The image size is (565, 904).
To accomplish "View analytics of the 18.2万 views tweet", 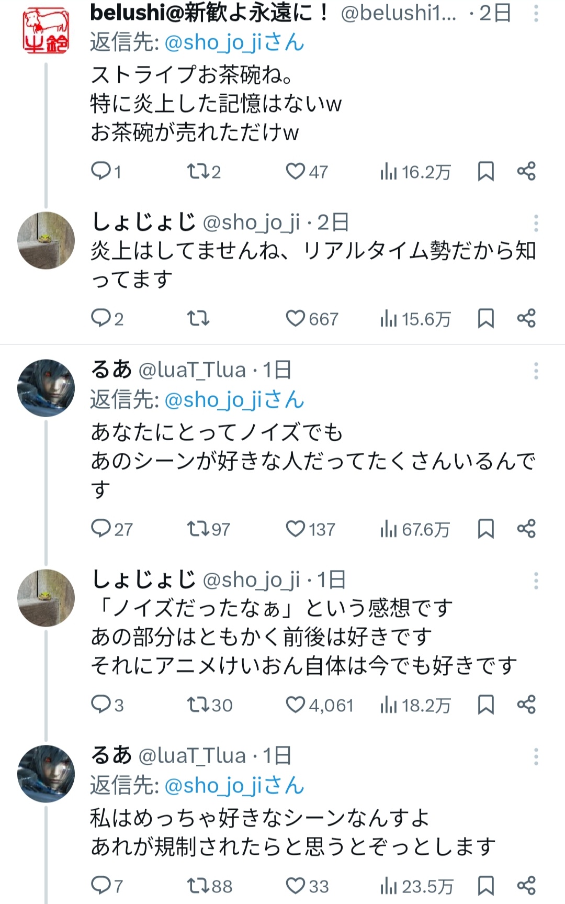I will tap(389, 705).
